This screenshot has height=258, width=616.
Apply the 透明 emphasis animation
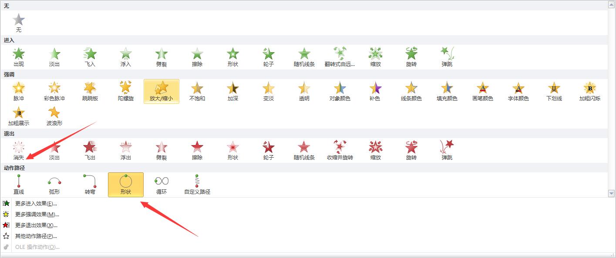coord(304,91)
